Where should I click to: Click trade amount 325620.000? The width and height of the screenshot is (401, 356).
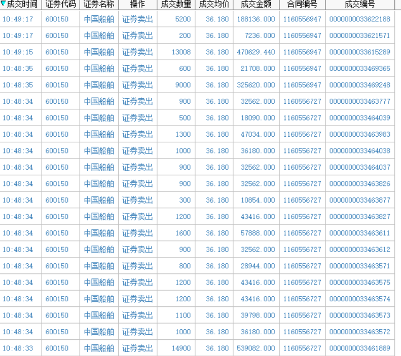[x=256, y=85]
